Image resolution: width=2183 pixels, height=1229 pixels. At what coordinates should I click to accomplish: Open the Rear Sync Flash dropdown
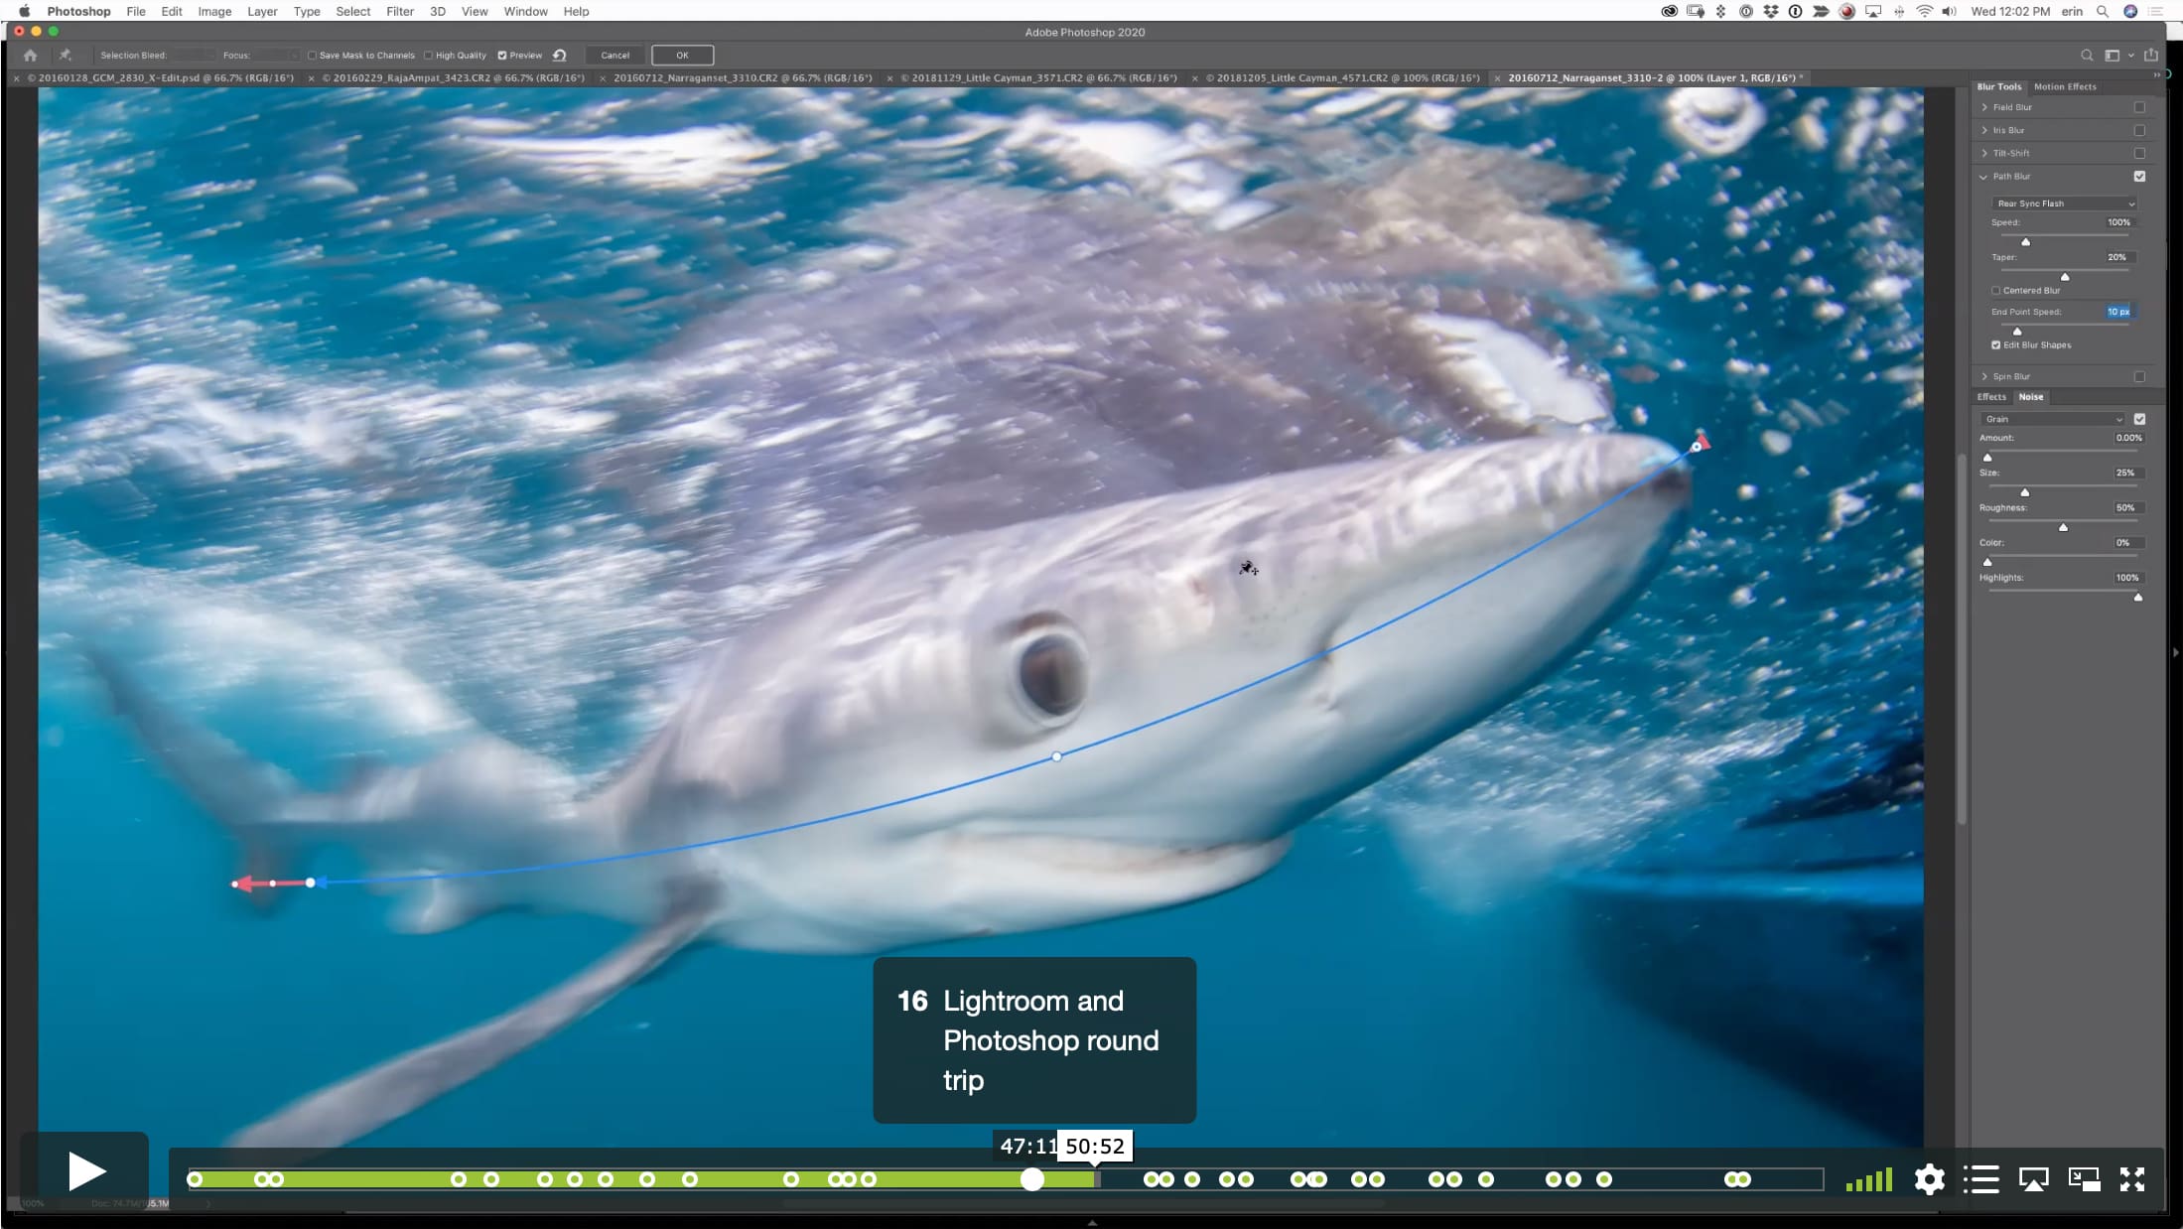2064,204
